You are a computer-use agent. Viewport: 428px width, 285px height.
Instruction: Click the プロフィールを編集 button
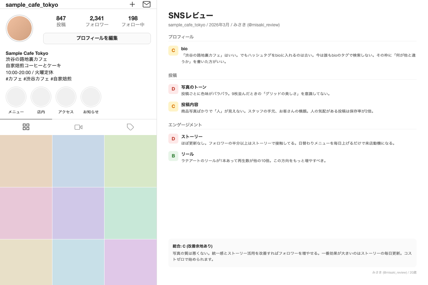(97, 38)
